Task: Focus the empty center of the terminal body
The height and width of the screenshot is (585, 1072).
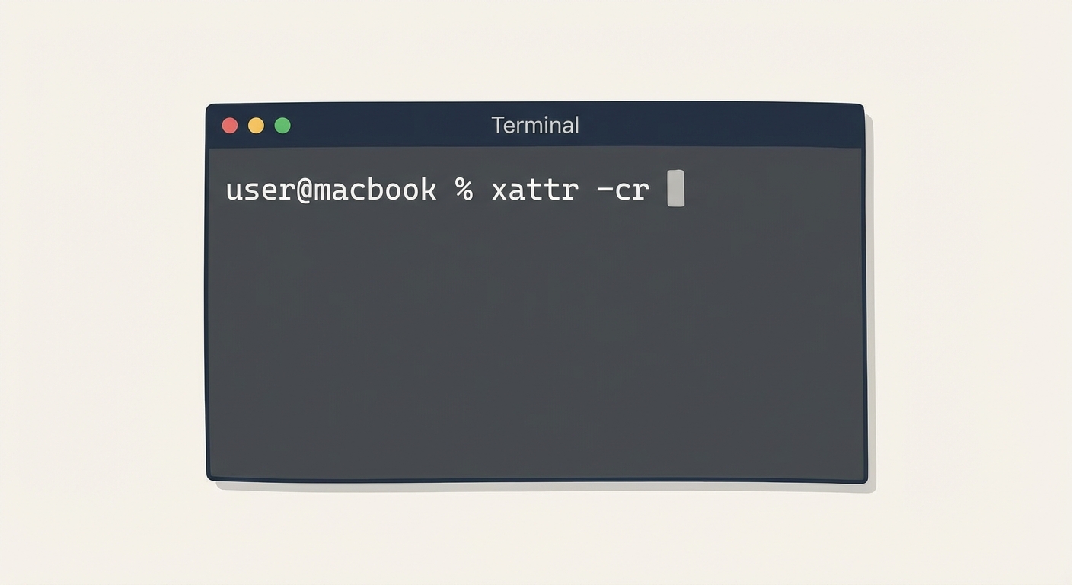Action: pyautogui.click(x=535, y=328)
